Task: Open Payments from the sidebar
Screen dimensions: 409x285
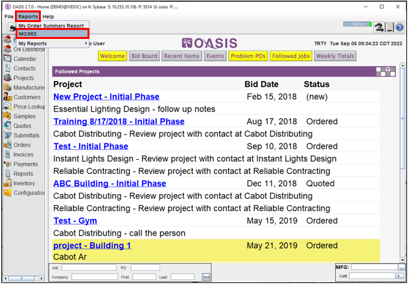Action: (x=21, y=164)
